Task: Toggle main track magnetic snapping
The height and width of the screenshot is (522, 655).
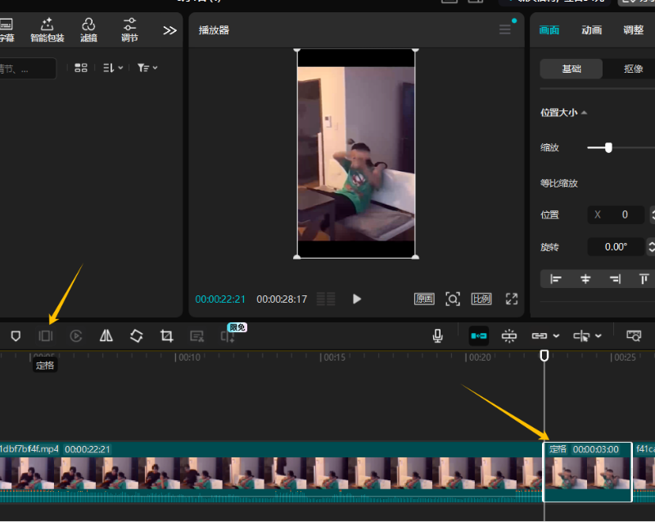Action: [479, 335]
